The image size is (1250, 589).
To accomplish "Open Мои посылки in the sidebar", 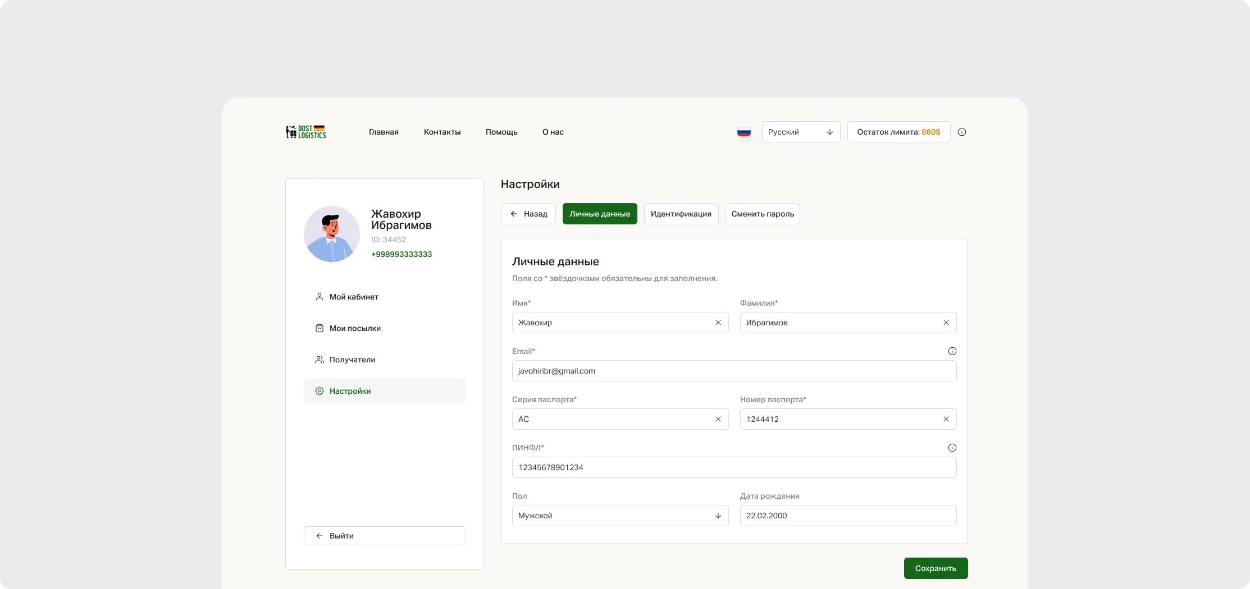I will tap(385, 328).
